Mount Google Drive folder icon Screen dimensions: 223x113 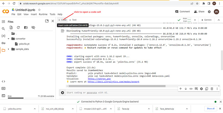coord(26,28)
